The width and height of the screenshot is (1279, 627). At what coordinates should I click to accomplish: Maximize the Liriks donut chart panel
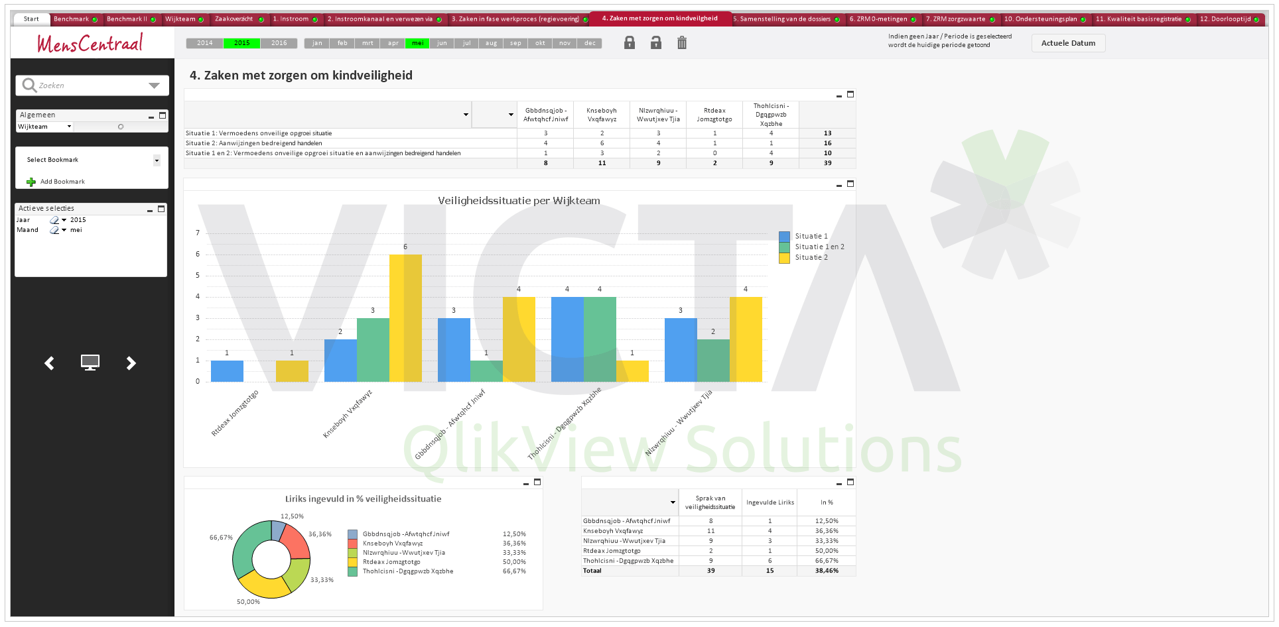[537, 483]
